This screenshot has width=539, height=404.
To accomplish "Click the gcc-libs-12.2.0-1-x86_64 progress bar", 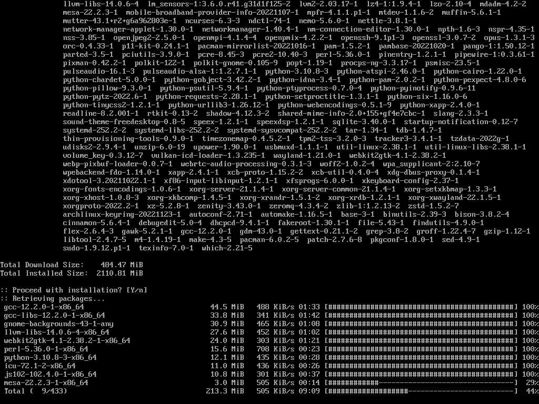I will (x=421, y=316).
